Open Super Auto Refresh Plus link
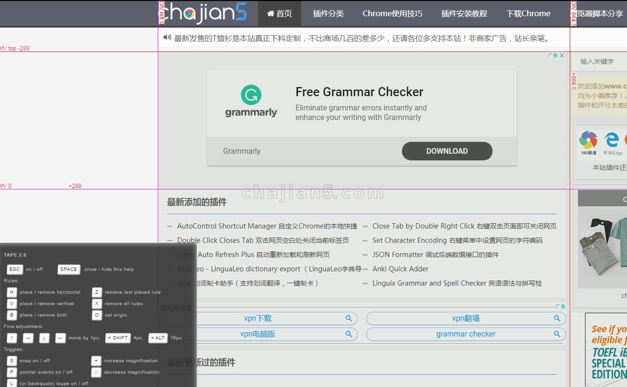Image resolution: width=627 pixels, height=387 pixels. pos(253,255)
